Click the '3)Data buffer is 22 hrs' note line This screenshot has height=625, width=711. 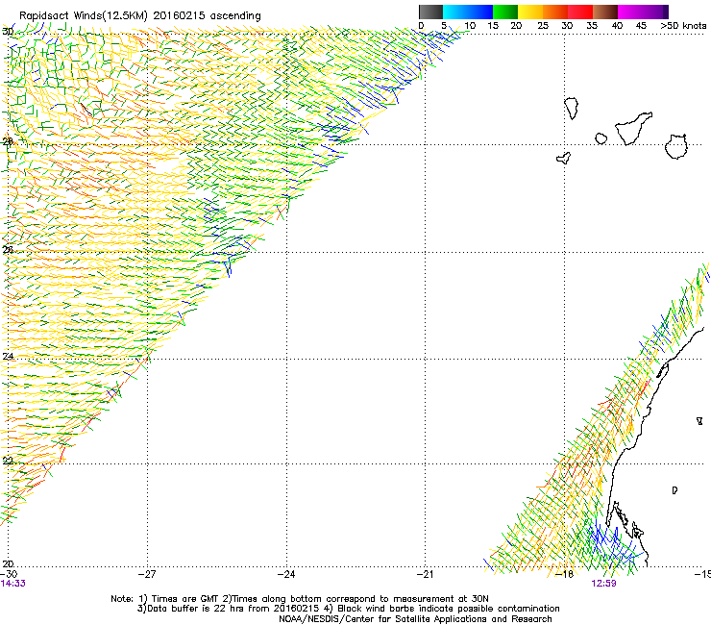(348, 609)
